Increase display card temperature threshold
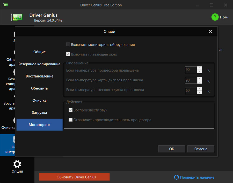Image resolution: width=233 pixels, height=183 pixels. click(x=199, y=78)
